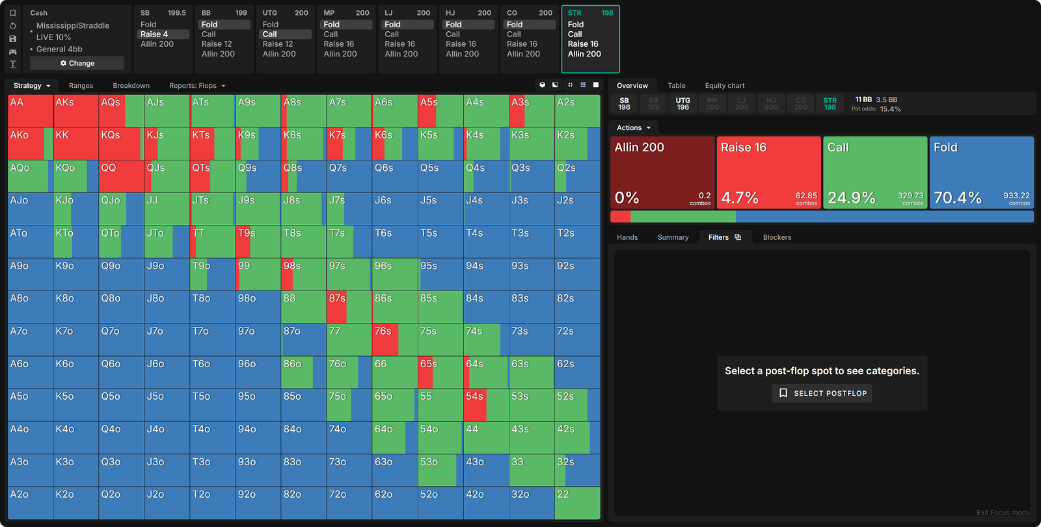Screen dimensions: 1041x527
Task: Toggle the diagonal half-square contrast icon
Action: pos(555,85)
